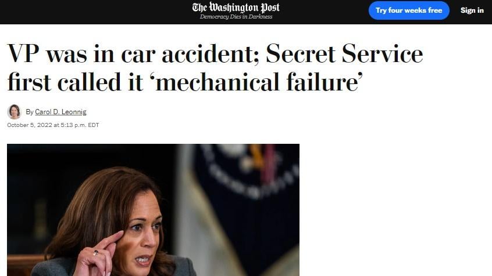Image resolution: width=492 pixels, height=276 pixels.
Task: Click black header space between logo and subscribe button
Action: coord(326,12)
